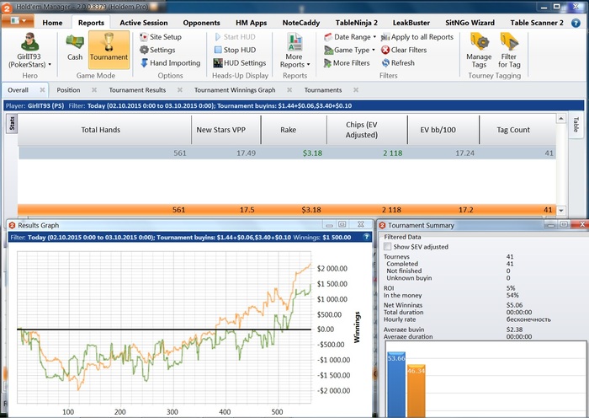Close the Tournament Winnings Graph tab
This screenshot has width=589, height=418.
289,90
